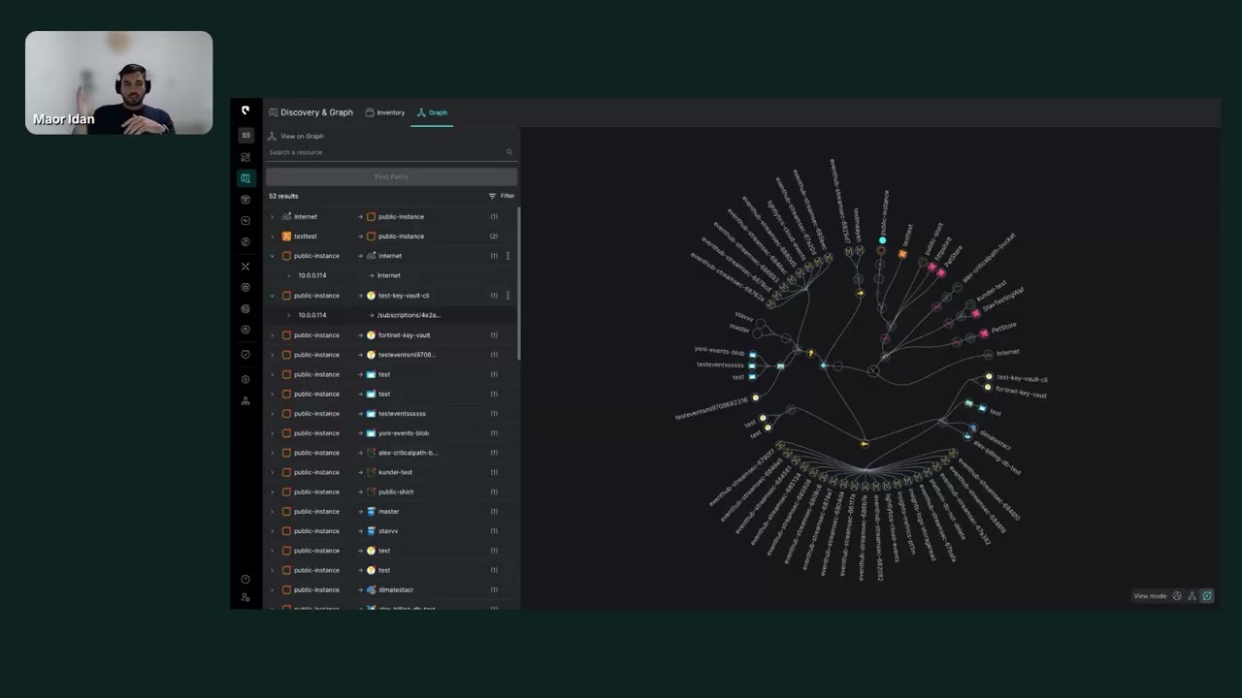Open the SS account badge

tap(245, 135)
